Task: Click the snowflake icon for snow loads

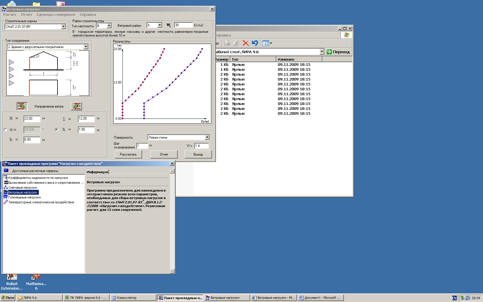Action: pos(6,188)
